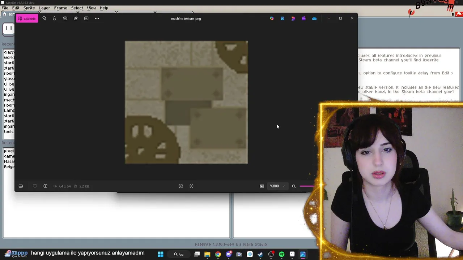
Task: Toggle the filmstrip icon in the Photos status bar
Action: (x=21, y=186)
